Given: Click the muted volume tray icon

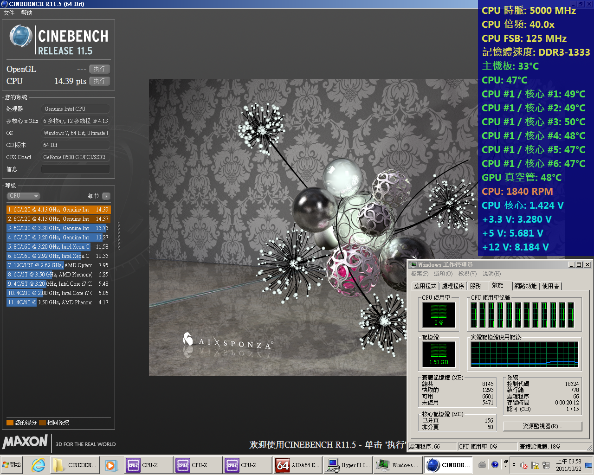Looking at the screenshot, I should (x=524, y=465).
